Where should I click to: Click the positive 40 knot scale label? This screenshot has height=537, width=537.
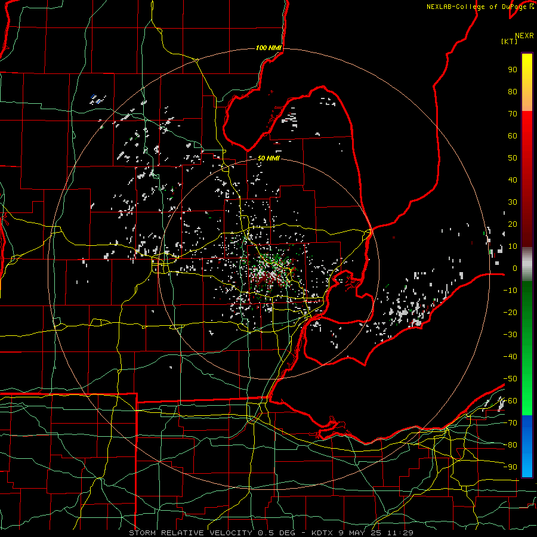pyautogui.click(x=513, y=180)
